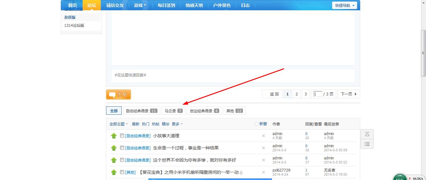This screenshot has height=180, width=426.
Task: Check the box for 生命是一个过程 thread
Action: (x=122, y=148)
